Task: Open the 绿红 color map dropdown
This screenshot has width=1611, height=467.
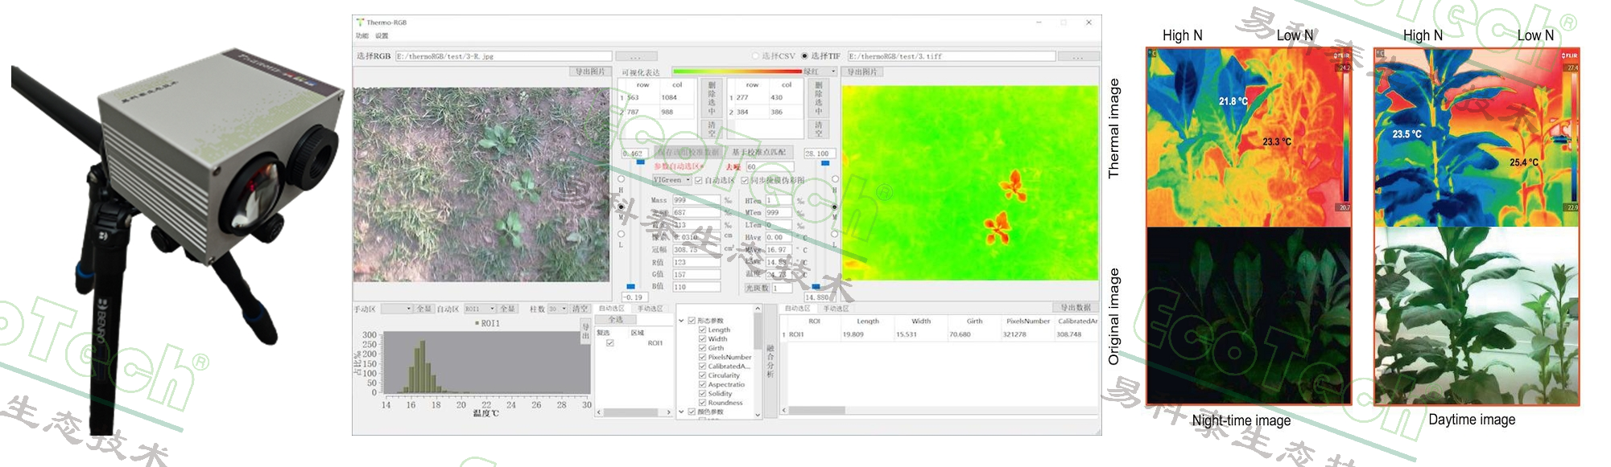Action: (833, 72)
